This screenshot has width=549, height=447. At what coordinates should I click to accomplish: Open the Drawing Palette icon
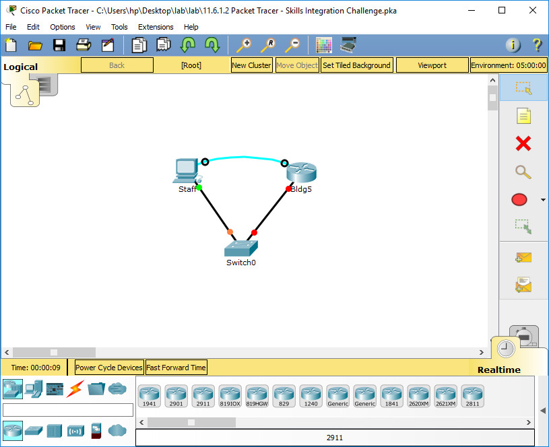click(x=323, y=45)
